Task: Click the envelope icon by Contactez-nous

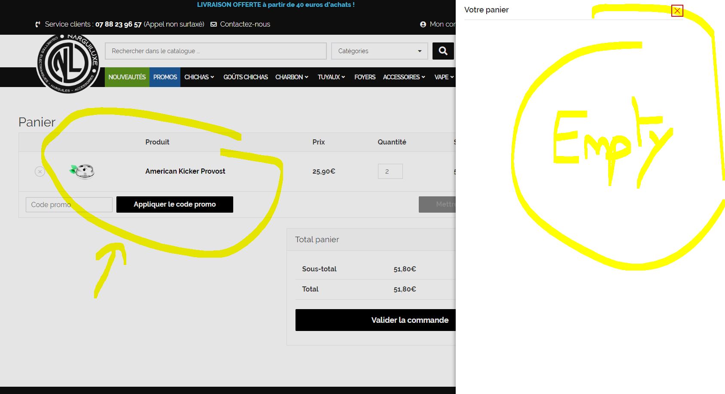Action: pyautogui.click(x=213, y=24)
